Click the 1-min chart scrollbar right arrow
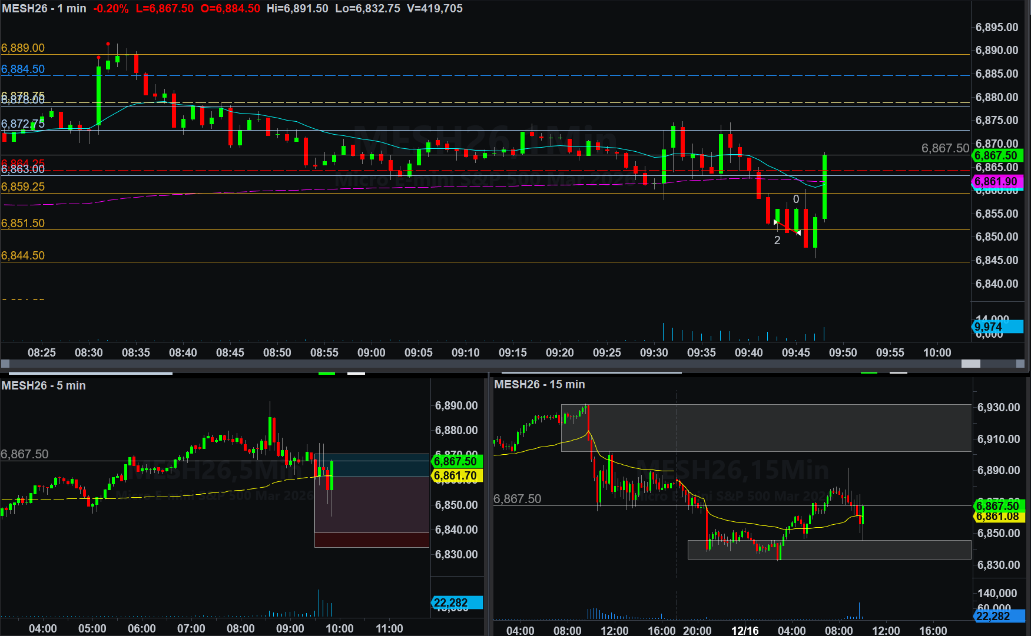The height and width of the screenshot is (636, 1031). coord(1020,364)
